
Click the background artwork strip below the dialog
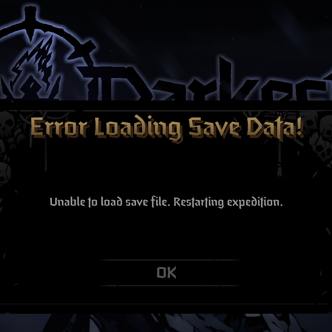(166, 323)
